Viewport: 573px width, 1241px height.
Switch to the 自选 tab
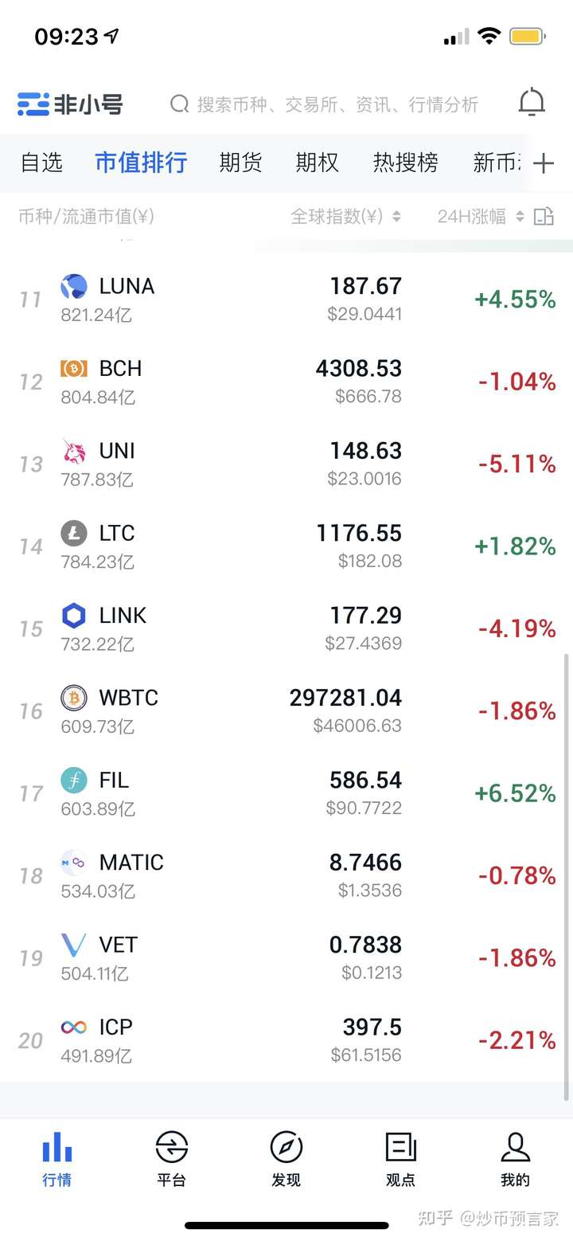[41, 162]
